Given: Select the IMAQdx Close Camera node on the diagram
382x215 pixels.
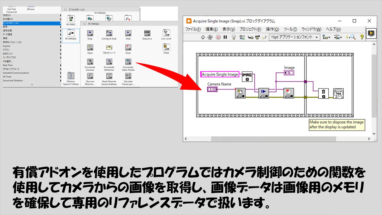Looking at the screenshot, I should 289,93.
